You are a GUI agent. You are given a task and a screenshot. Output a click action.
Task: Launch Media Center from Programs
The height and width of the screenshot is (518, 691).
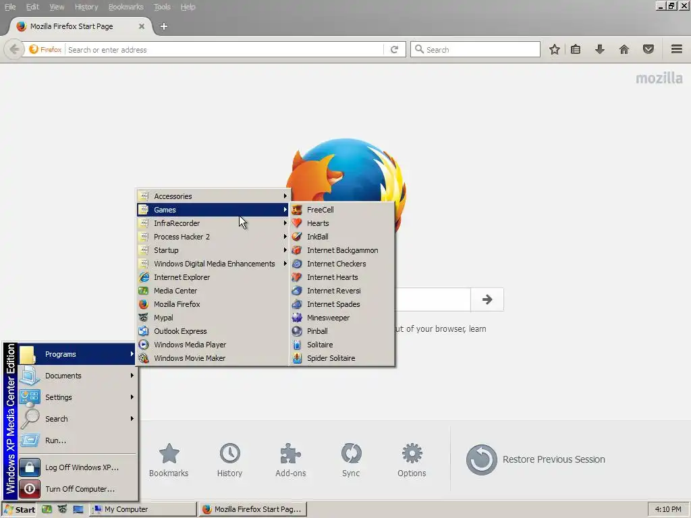[213, 291]
